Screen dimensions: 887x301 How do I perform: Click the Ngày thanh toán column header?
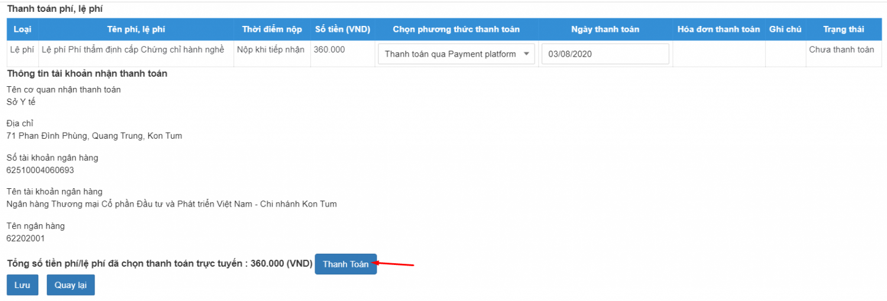pyautogui.click(x=605, y=30)
